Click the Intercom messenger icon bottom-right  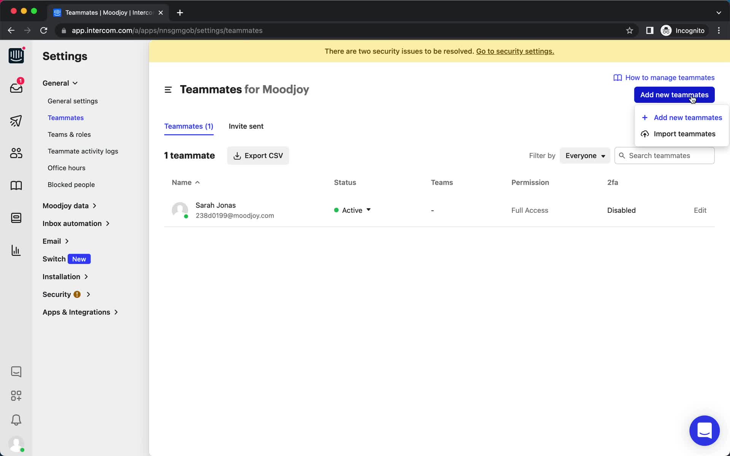coord(705,430)
